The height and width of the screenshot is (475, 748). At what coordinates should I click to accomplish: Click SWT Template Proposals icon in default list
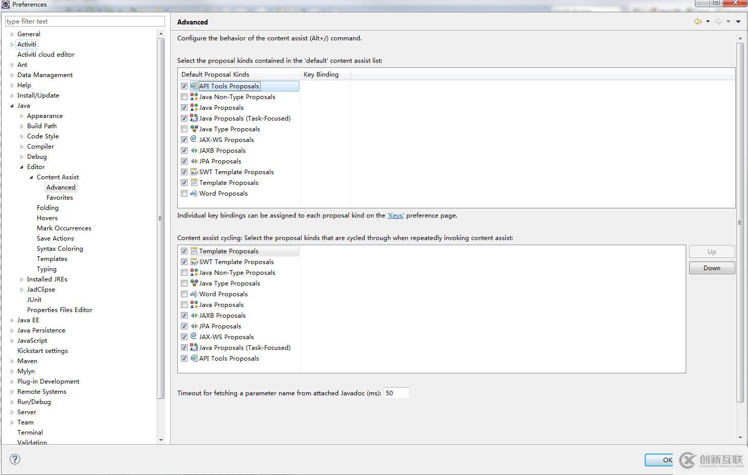click(x=194, y=172)
